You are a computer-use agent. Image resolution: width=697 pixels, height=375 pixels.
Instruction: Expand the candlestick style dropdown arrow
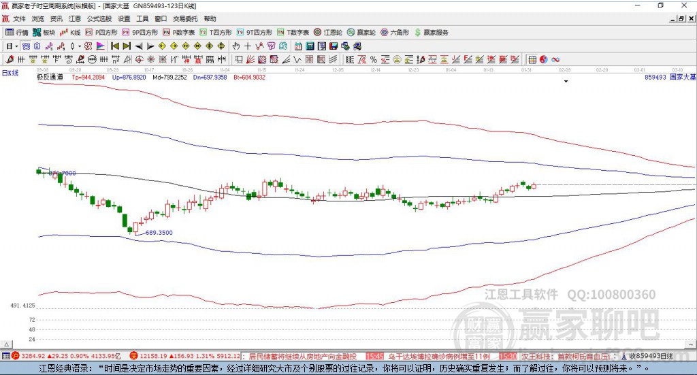pyautogui.click(x=79, y=46)
